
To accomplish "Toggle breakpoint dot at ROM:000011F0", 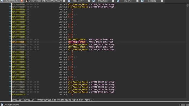I will [x=10, y=49].
